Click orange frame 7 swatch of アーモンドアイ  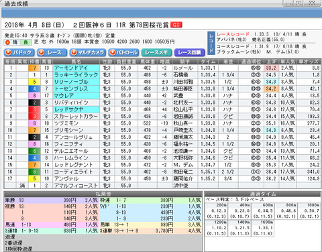point(34,68)
